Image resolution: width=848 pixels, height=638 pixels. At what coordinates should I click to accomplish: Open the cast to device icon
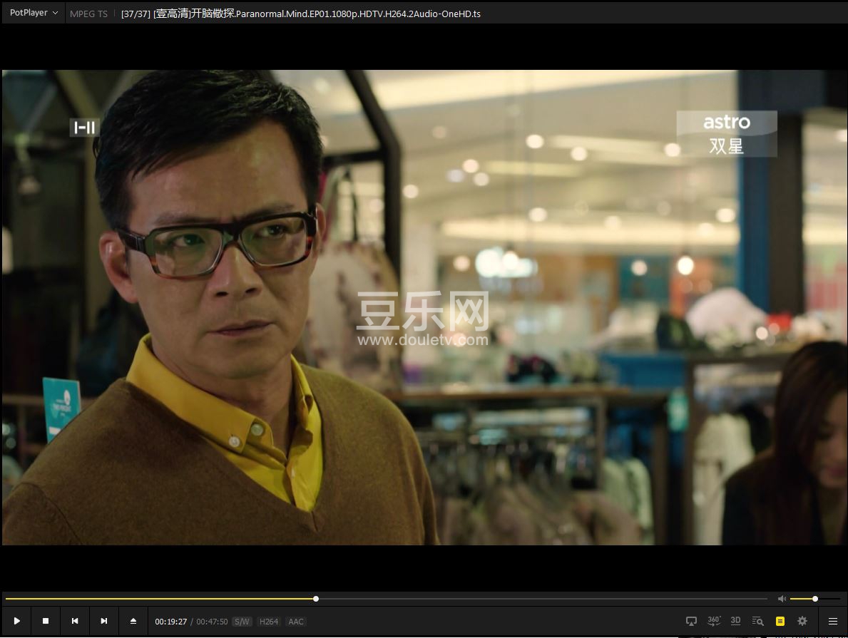click(691, 621)
